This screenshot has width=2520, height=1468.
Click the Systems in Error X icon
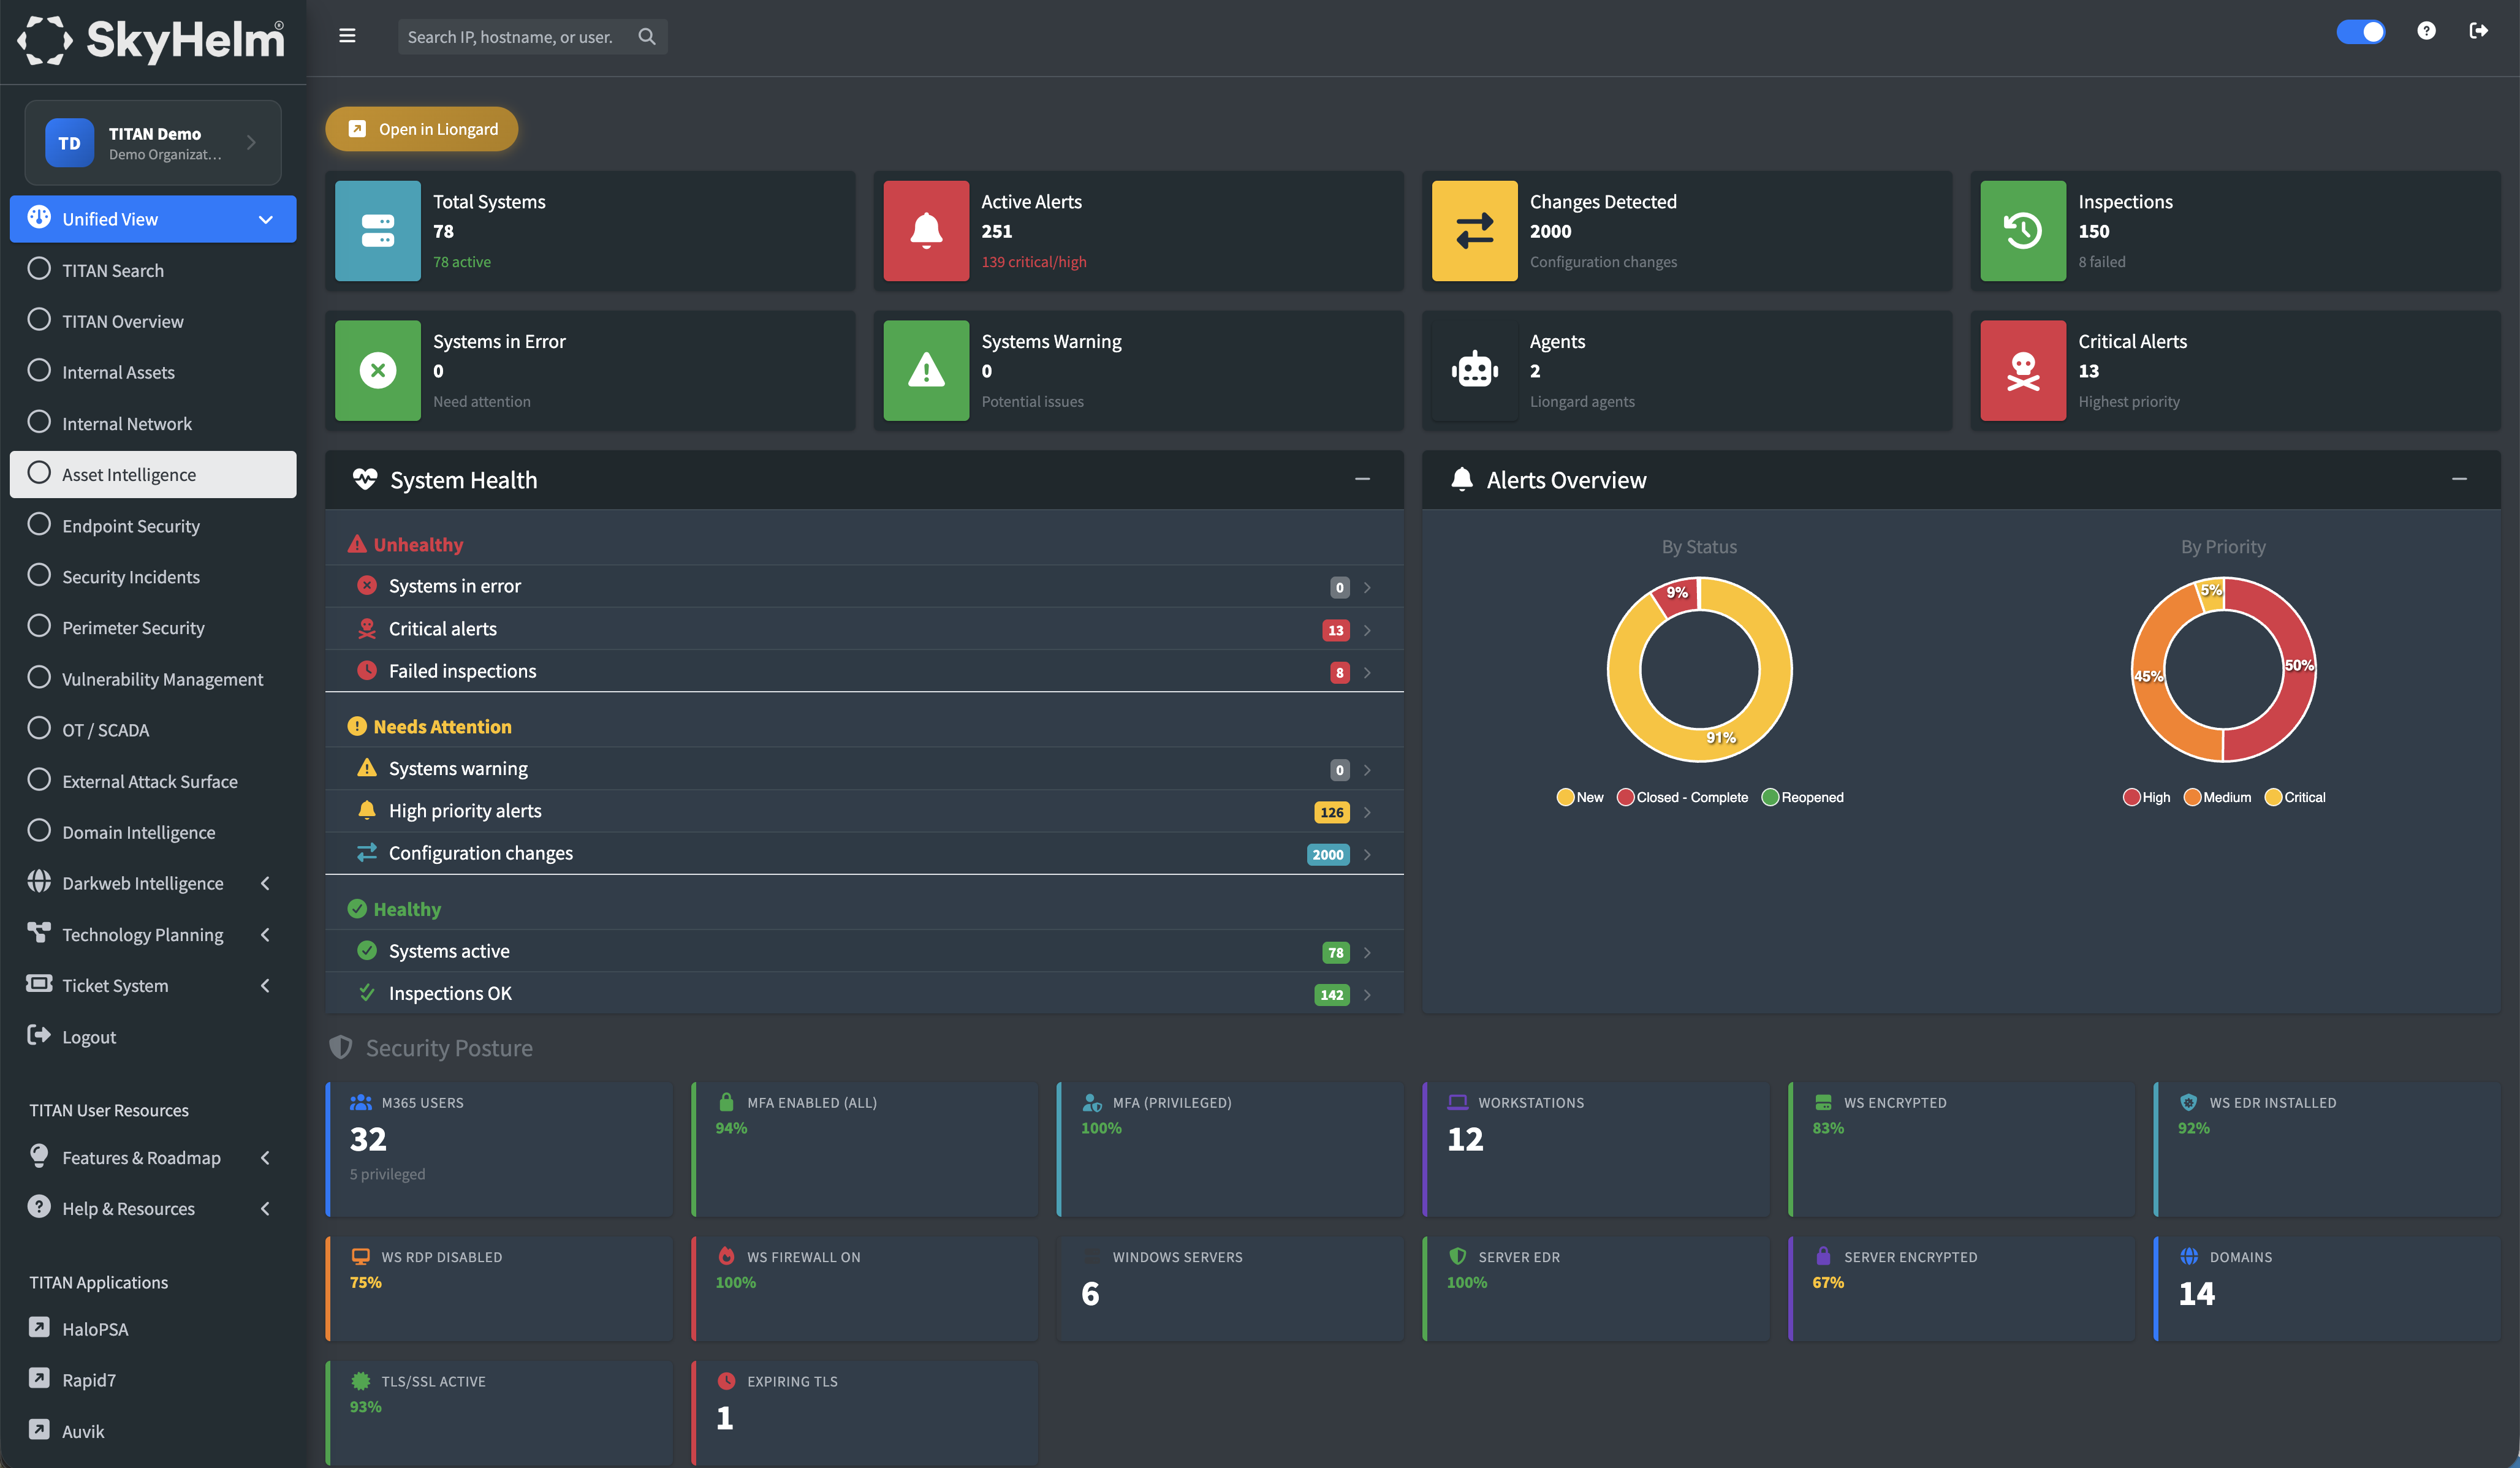(x=378, y=371)
